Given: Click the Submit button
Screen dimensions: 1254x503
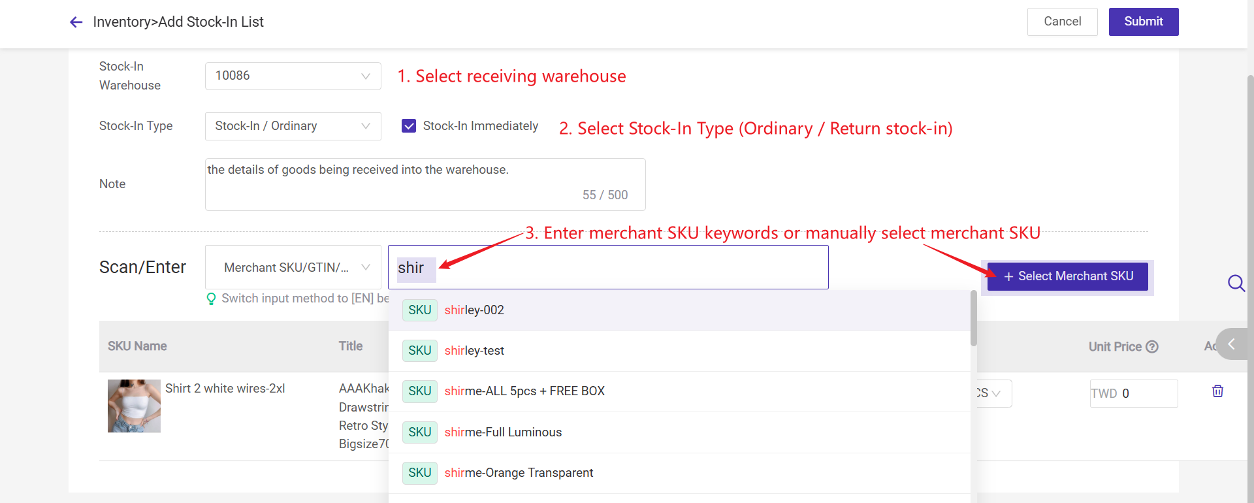Looking at the screenshot, I should click(x=1143, y=22).
